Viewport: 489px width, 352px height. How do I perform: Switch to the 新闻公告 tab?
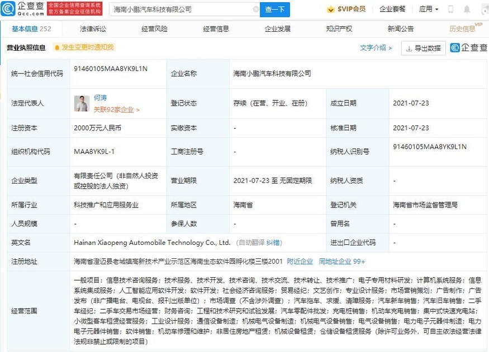coord(401,29)
